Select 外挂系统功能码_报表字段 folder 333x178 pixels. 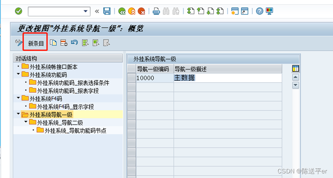click(64, 91)
